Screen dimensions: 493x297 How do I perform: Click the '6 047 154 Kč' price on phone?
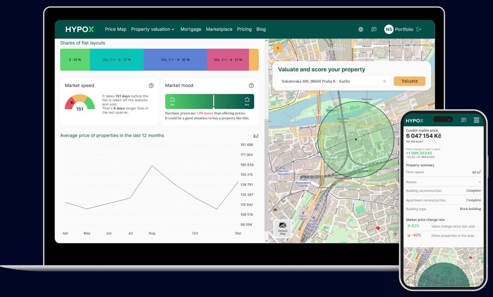point(424,136)
